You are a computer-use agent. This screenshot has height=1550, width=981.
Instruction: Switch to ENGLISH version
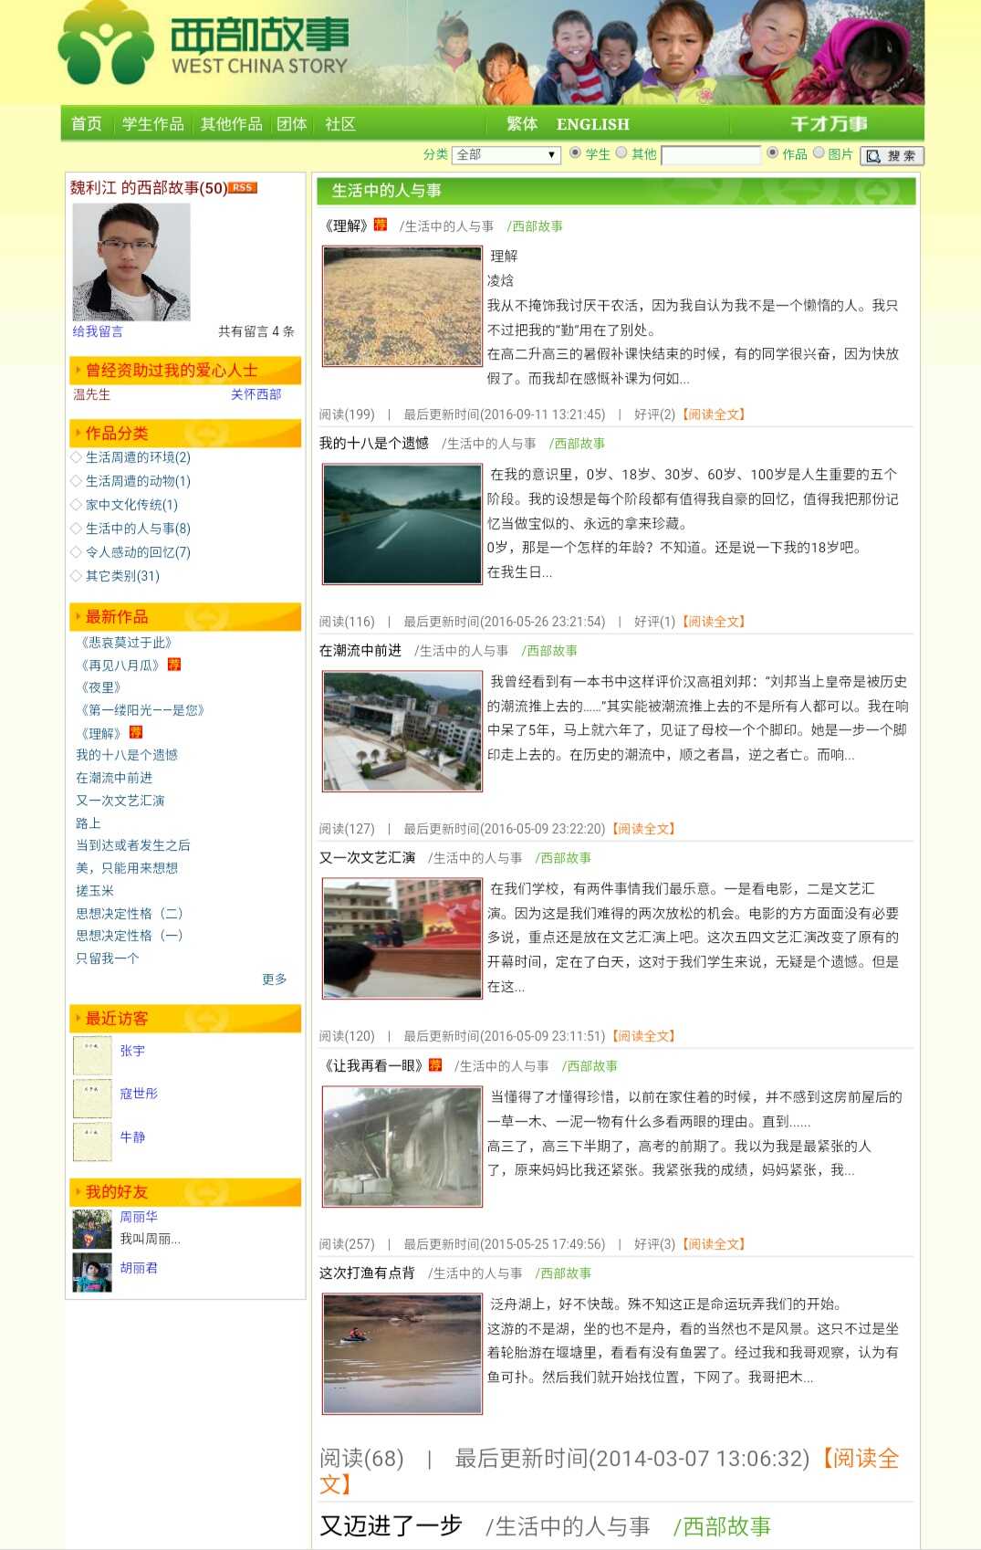pos(592,124)
